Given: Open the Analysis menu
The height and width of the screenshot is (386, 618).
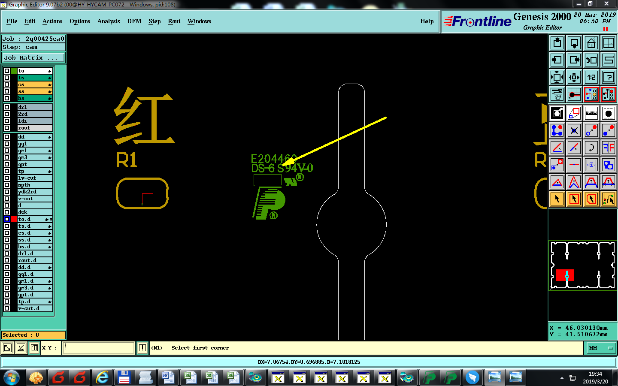Looking at the screenshot, I should pos(109,21).
